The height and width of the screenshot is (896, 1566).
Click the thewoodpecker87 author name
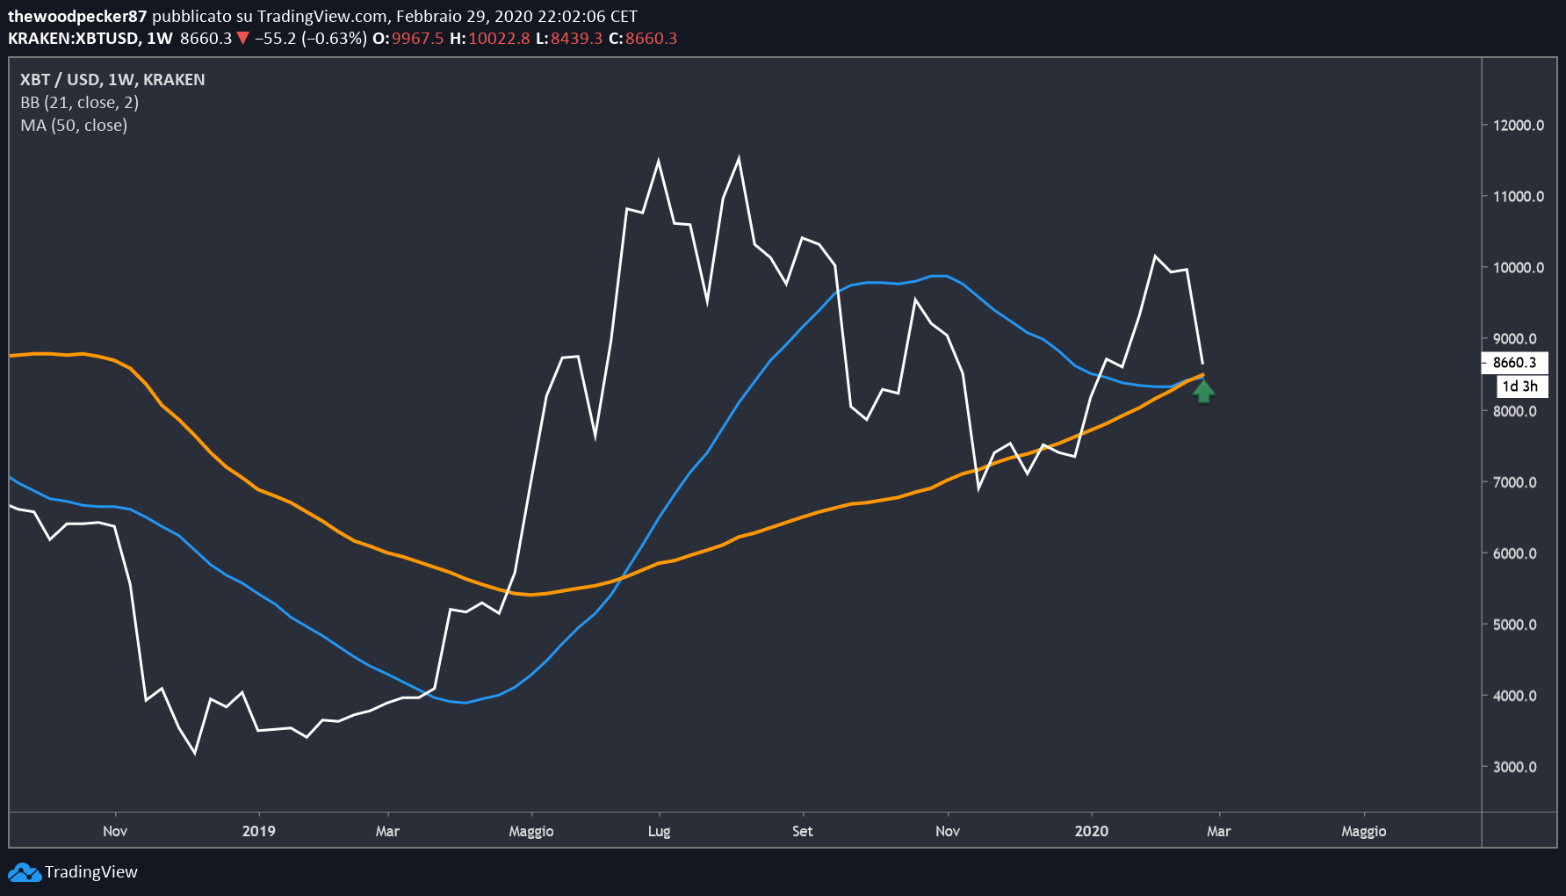(77, 17)
